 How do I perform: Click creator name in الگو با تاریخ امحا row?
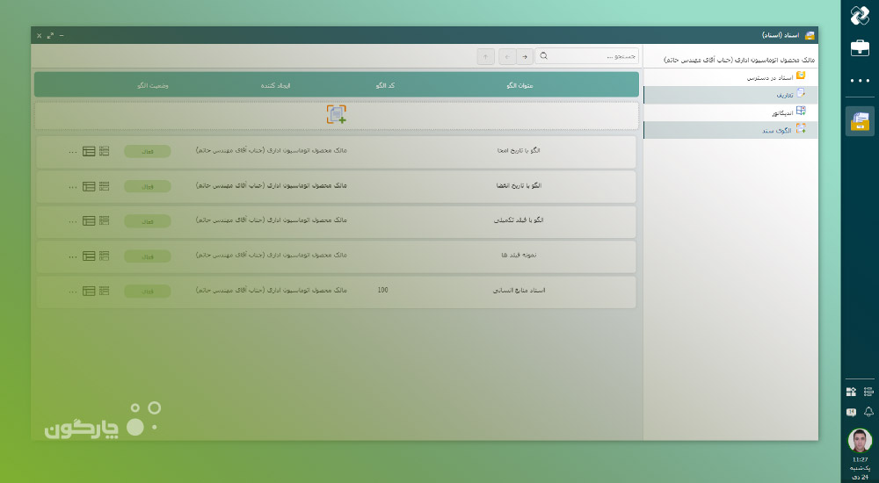(x=272, y=150)
